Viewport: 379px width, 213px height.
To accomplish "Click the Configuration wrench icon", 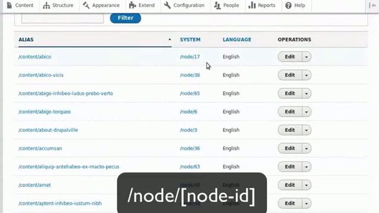I will click(x=167, y=5).
